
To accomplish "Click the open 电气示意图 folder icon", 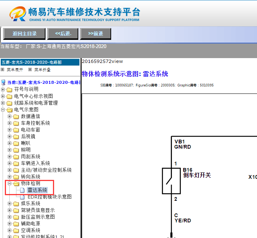I will 9,110.
